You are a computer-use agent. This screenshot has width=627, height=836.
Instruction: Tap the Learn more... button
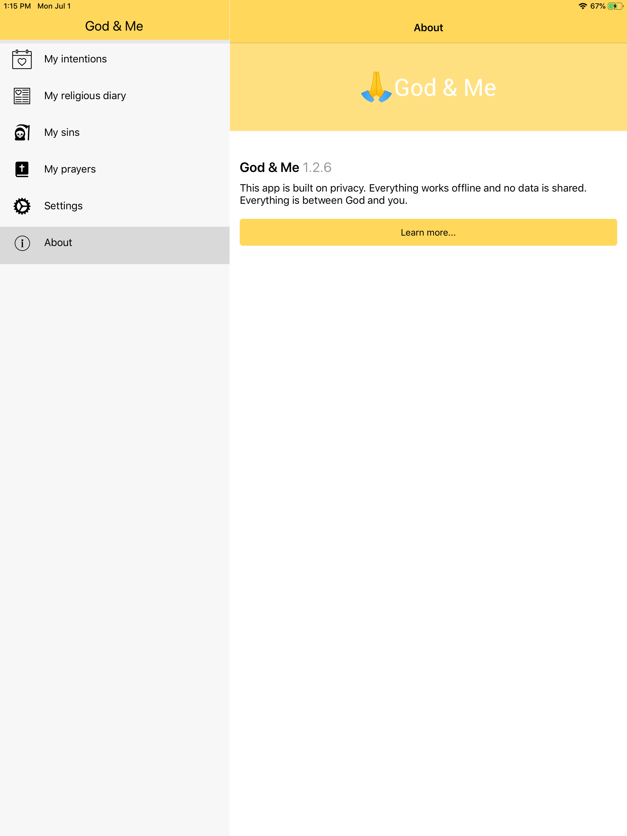pyautogui.click(x=428, y=232)
